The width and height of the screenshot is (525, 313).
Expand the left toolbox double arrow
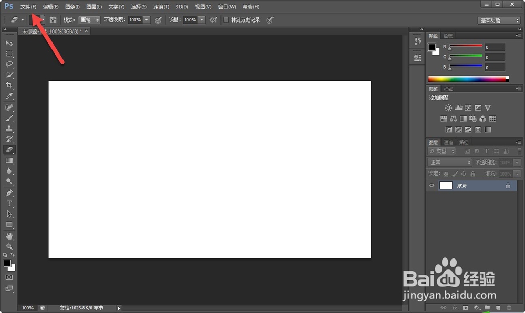[x=5, y=29]
